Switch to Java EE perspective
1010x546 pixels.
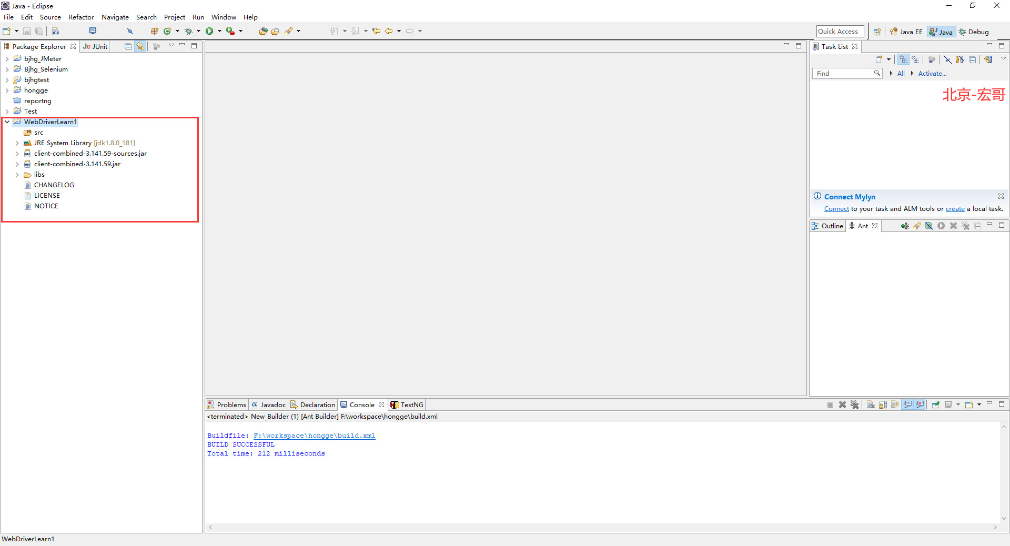point(906,32)
